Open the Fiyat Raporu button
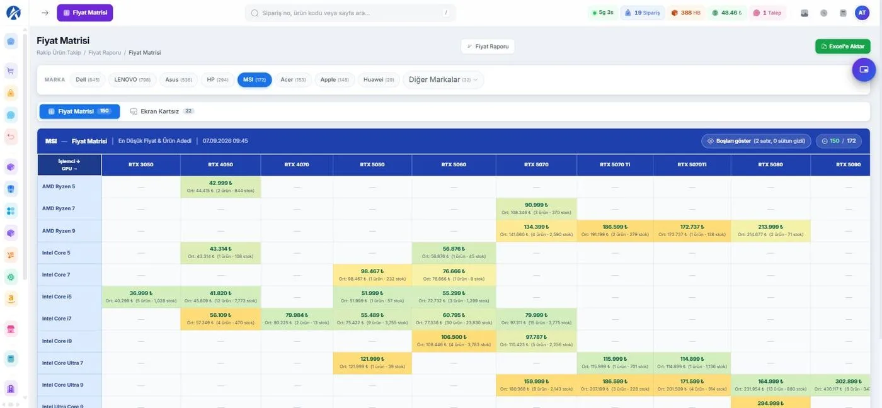Viewport: 882px width, 408px height. 488,47
